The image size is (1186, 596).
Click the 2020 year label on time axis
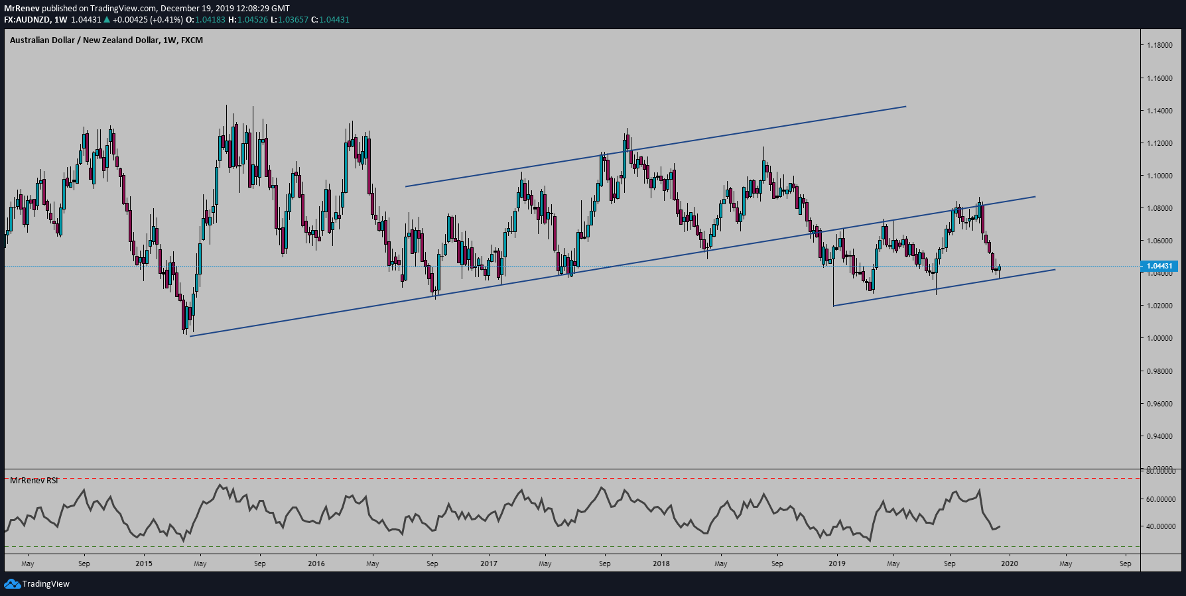pyautogui.click(x=1010, y=564)
